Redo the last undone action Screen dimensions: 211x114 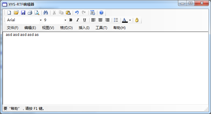(84, 13)
